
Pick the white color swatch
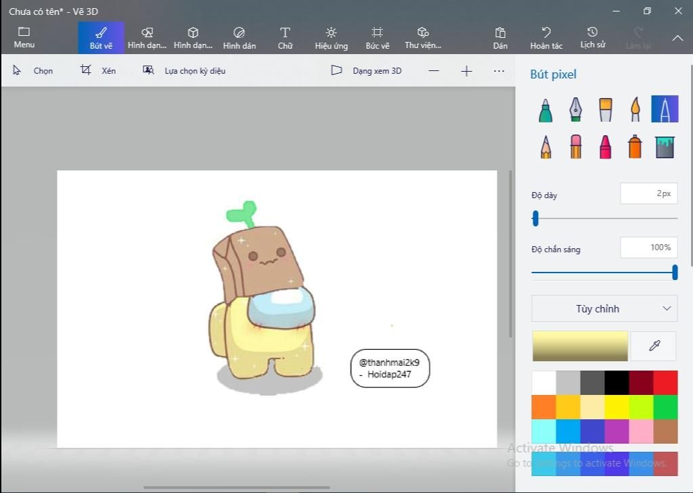[x=543, y=383]
